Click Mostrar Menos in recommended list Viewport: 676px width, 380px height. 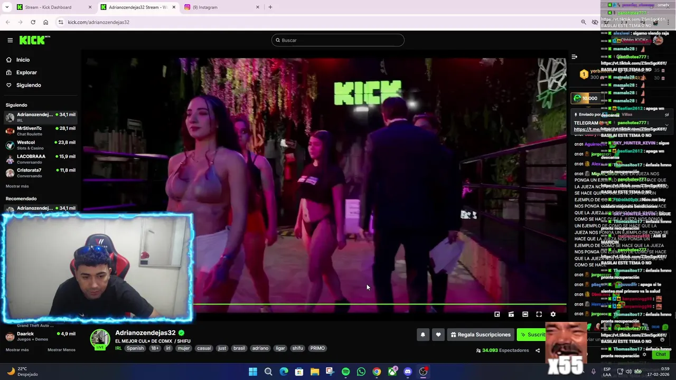point(61,350)
